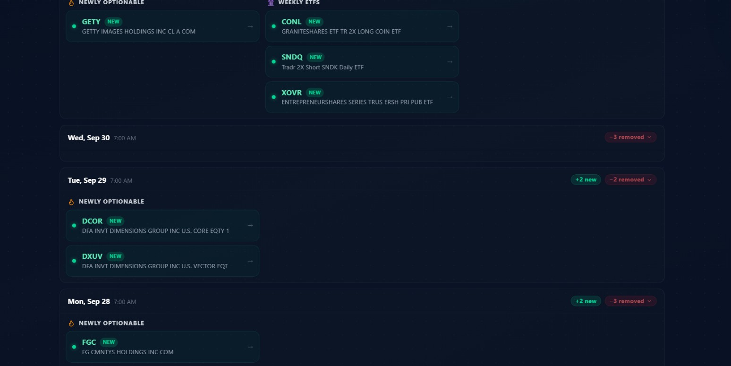The height and width of the screenshot is (366, 731).
Task: Click the NEW badge next to SNDQ
Action: 315,57
